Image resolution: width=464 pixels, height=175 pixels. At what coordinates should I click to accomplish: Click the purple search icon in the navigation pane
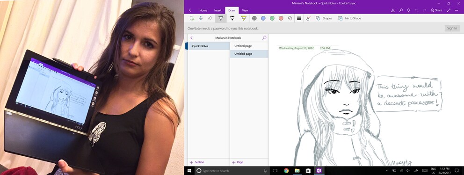[264, 38]
